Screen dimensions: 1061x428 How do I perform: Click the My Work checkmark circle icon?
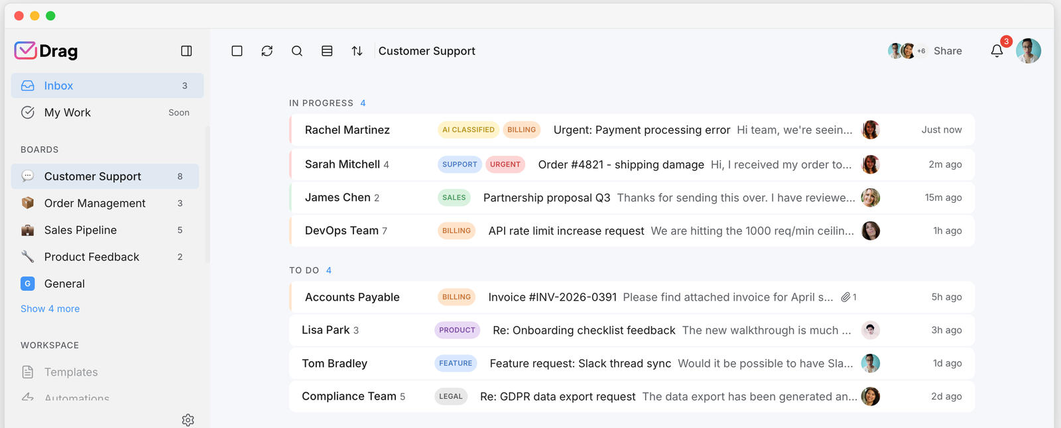coord(28,113)
